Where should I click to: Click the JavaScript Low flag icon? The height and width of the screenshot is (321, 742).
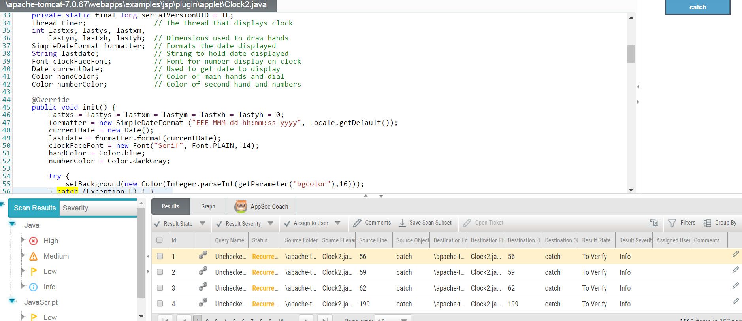coord(34,317)
